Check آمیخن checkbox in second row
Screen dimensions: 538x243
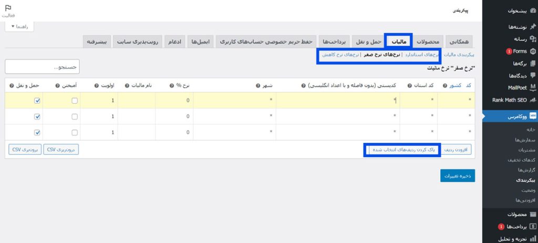pos(75,117)
